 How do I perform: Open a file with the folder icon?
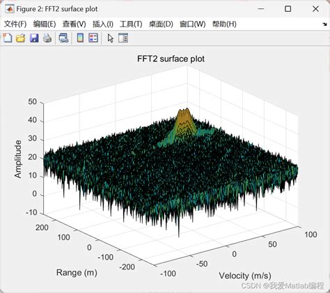[x=21, y=38]
